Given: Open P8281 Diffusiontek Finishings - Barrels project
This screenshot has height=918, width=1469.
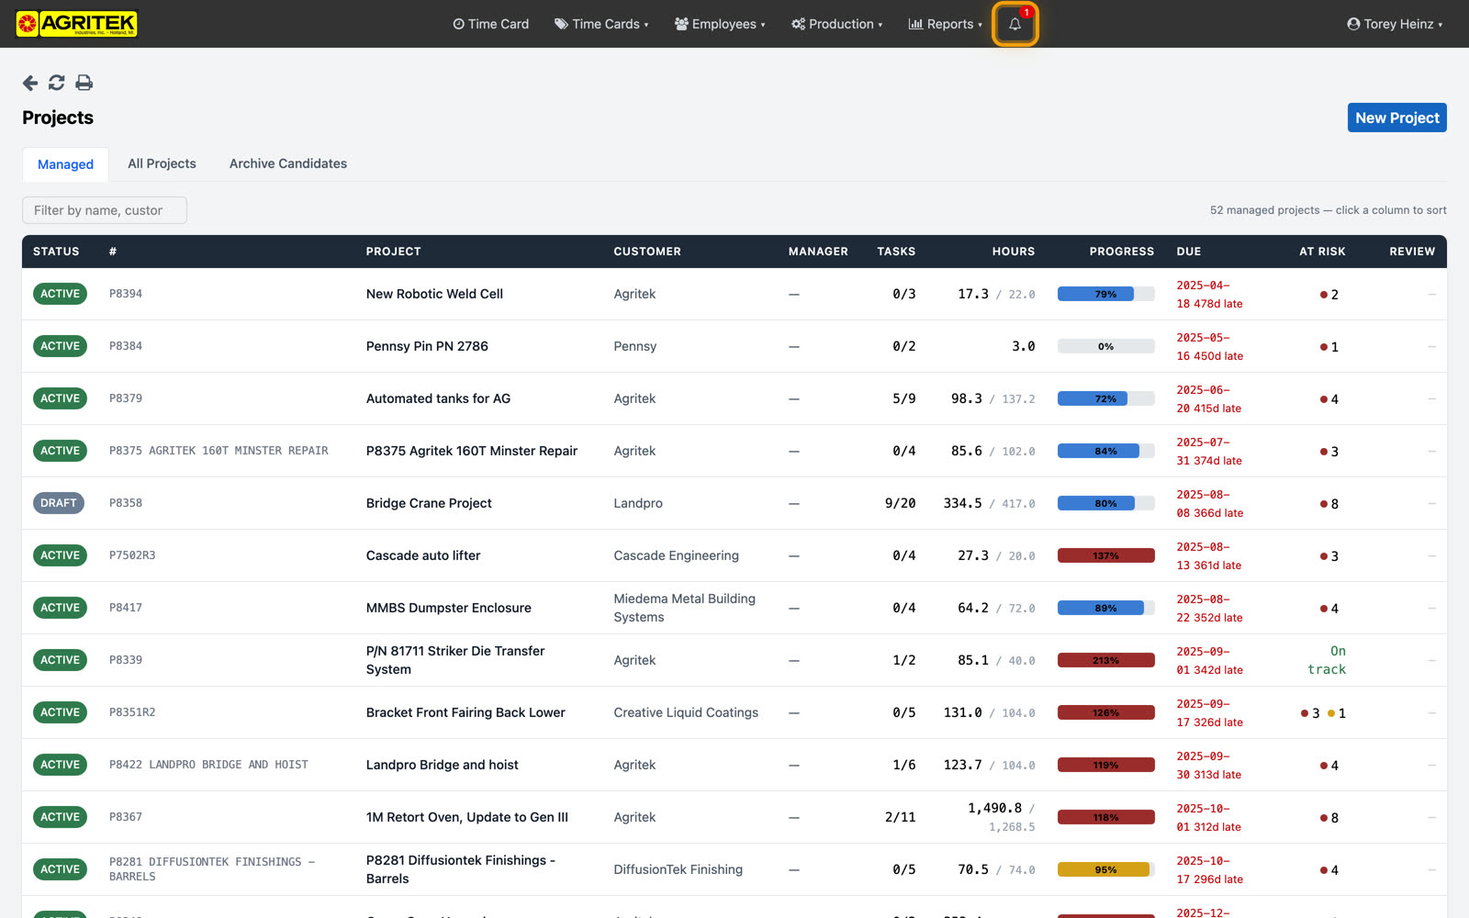Looking at the screenshot, I should [460, 869].
